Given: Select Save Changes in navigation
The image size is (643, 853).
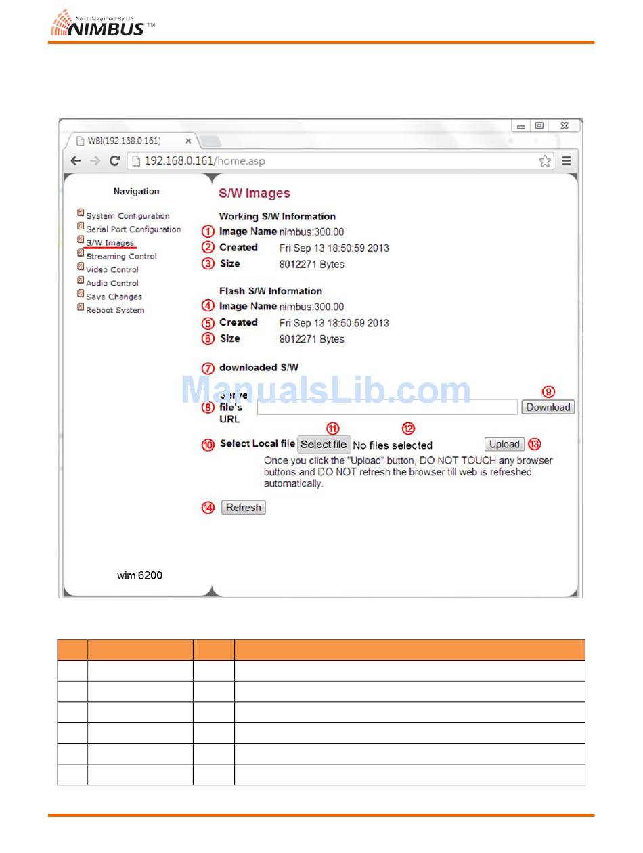Looking at the screenshot, I should [114, 297].
